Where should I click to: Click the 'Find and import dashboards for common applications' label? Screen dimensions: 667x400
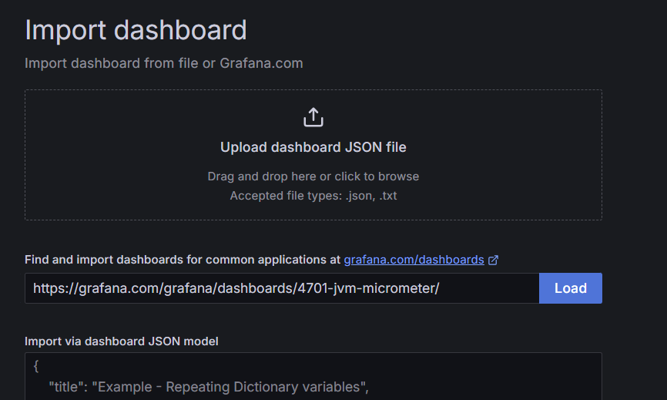(x=183, y=260)
